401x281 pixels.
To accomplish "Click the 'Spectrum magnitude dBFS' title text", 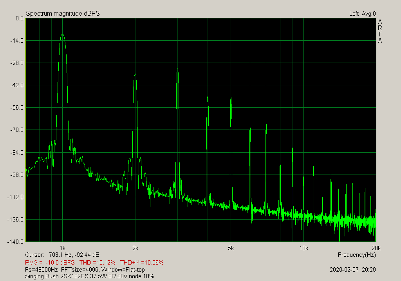I will (63, 14).
